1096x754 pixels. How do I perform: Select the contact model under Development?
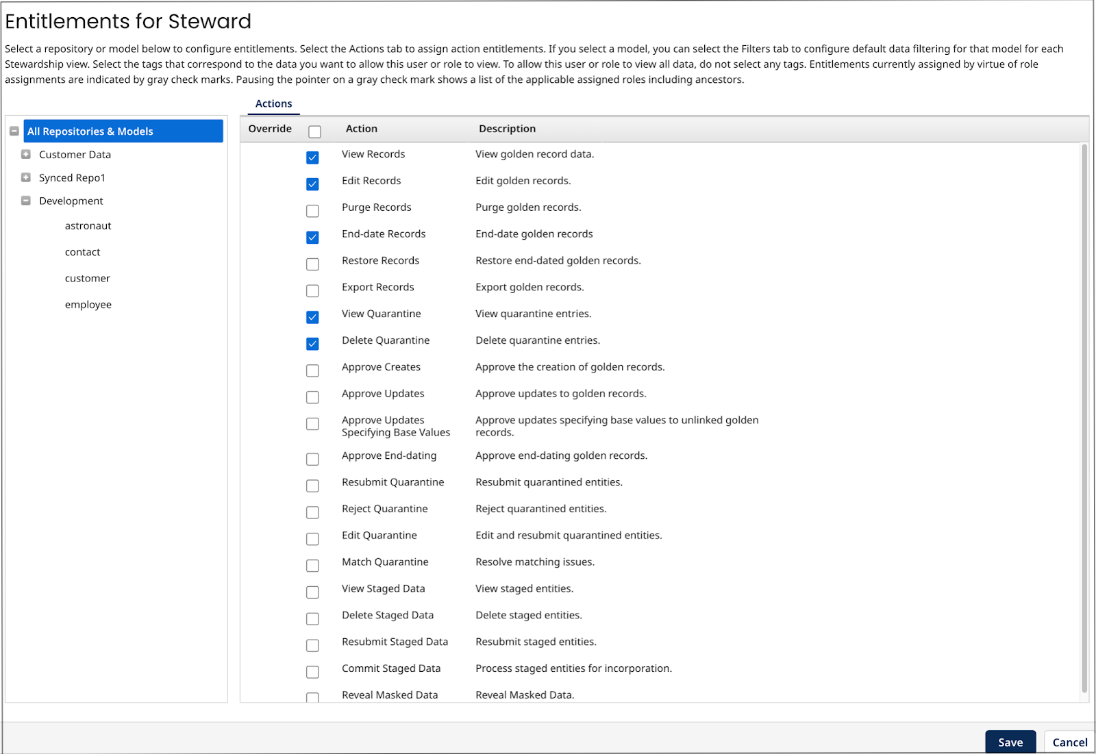pos(82,251)
